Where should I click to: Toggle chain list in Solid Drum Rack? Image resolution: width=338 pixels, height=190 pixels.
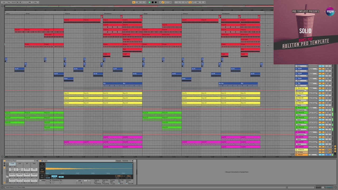click(x=4, y=165)
